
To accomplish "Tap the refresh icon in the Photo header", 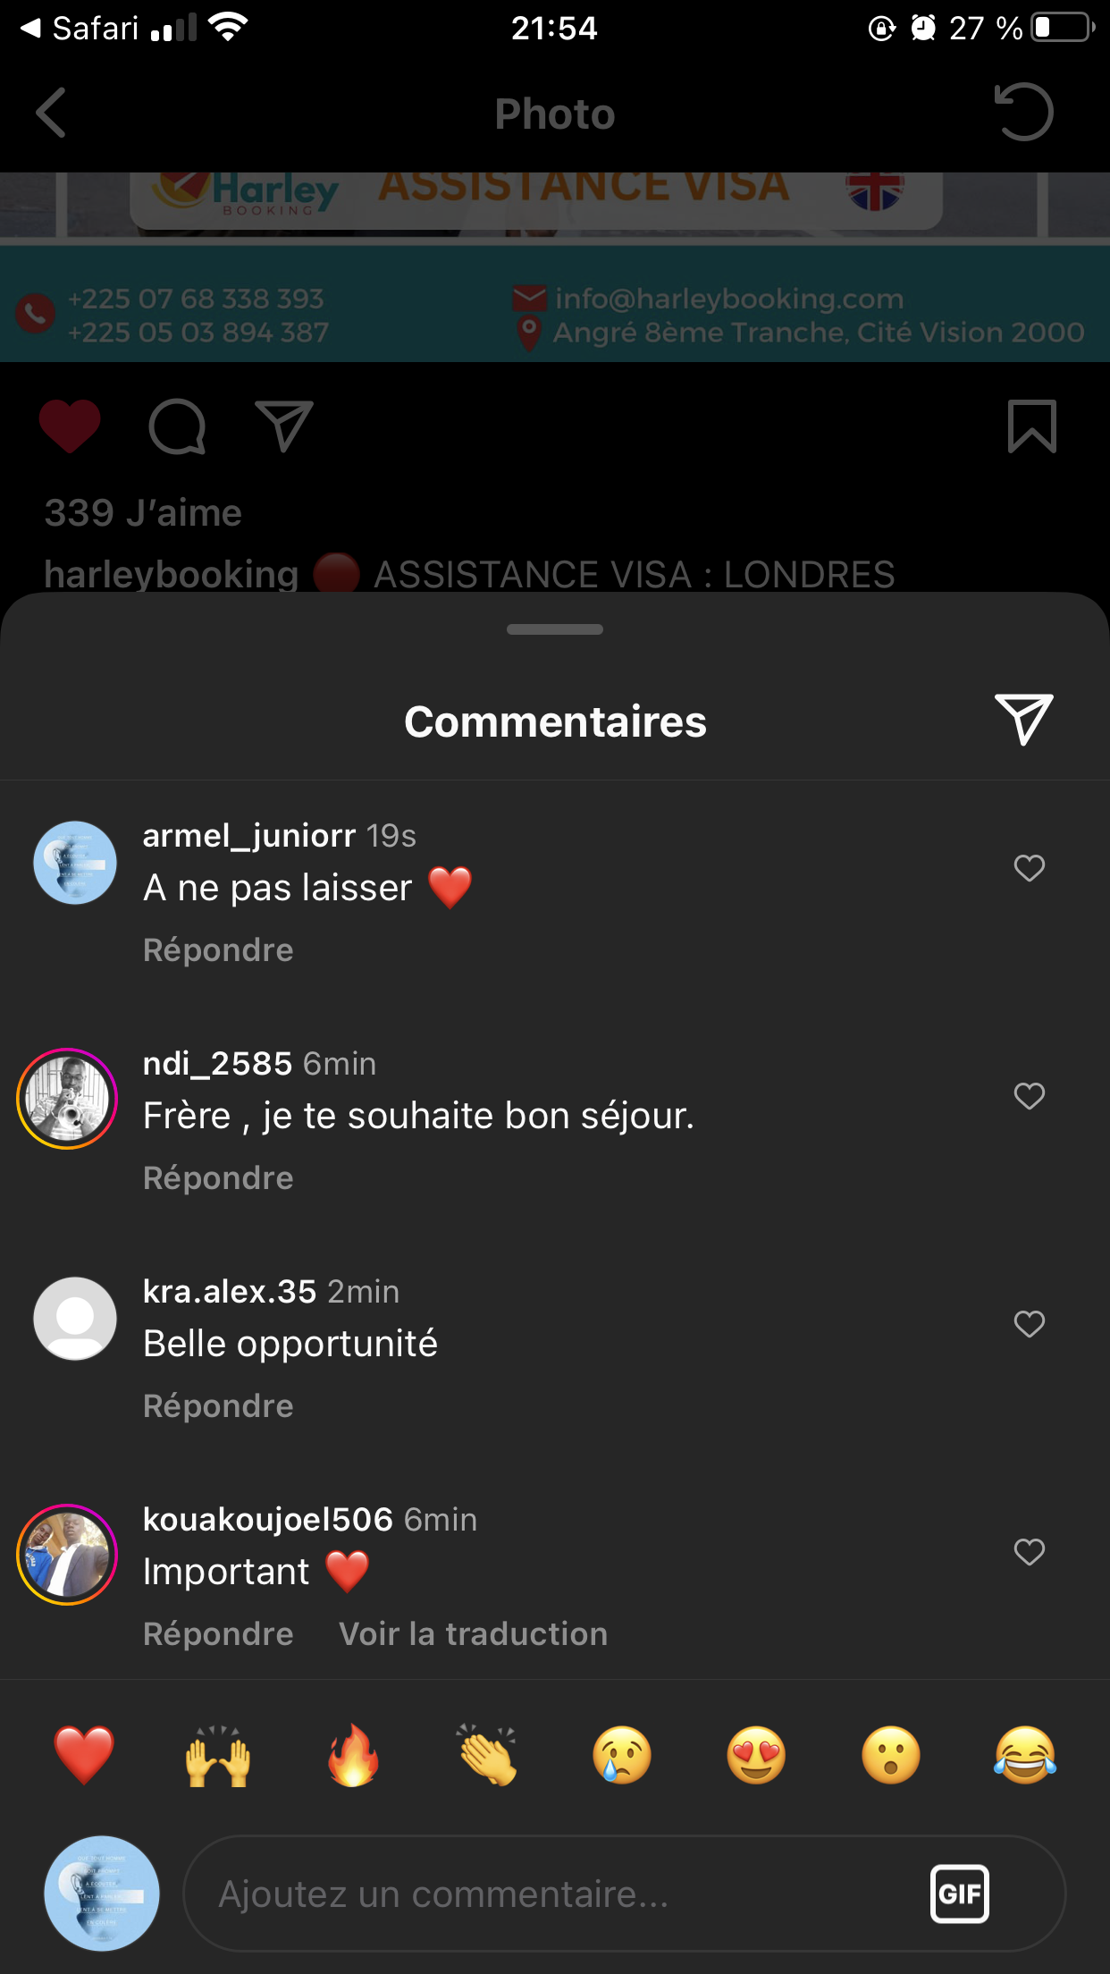I will 1024,113.
